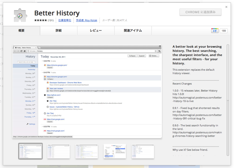234x168 pixels.
Task: Click the 189 plus-one count bubble
Action: point(223,31)
